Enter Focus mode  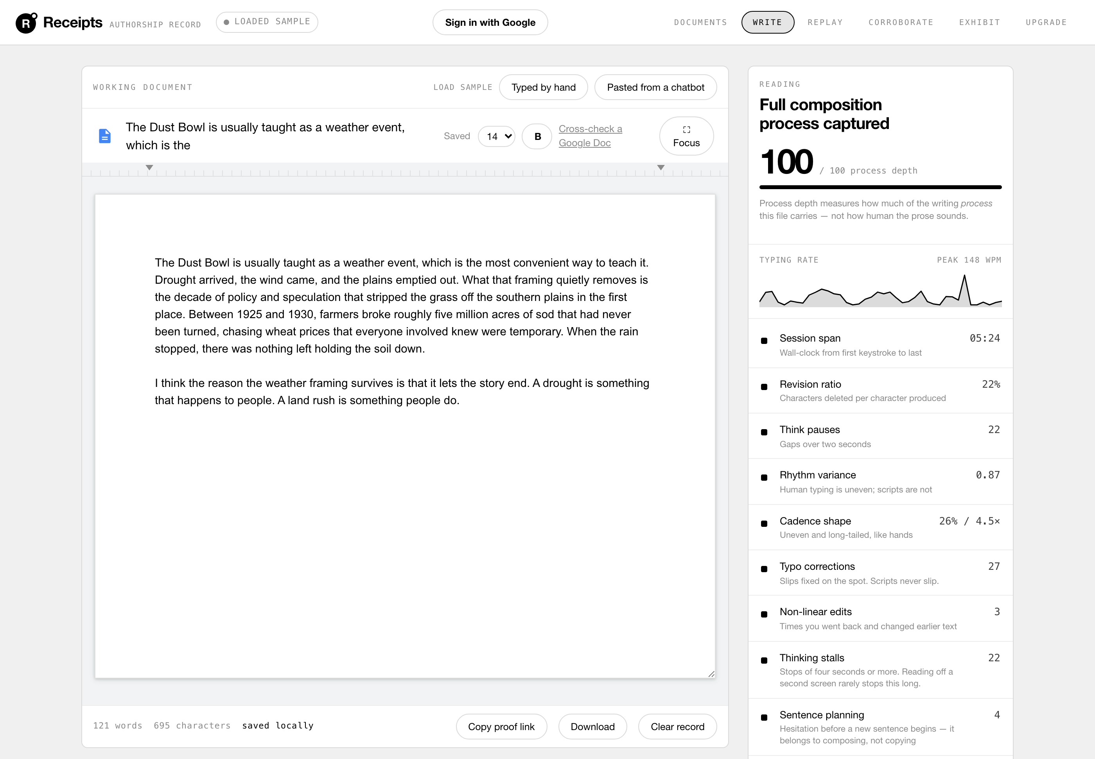[686, 136]
